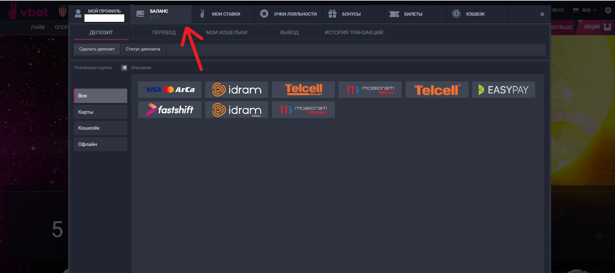615x273 pixels.
Task: Choose Telcell Wallet payment method
Action: point(303,90)
